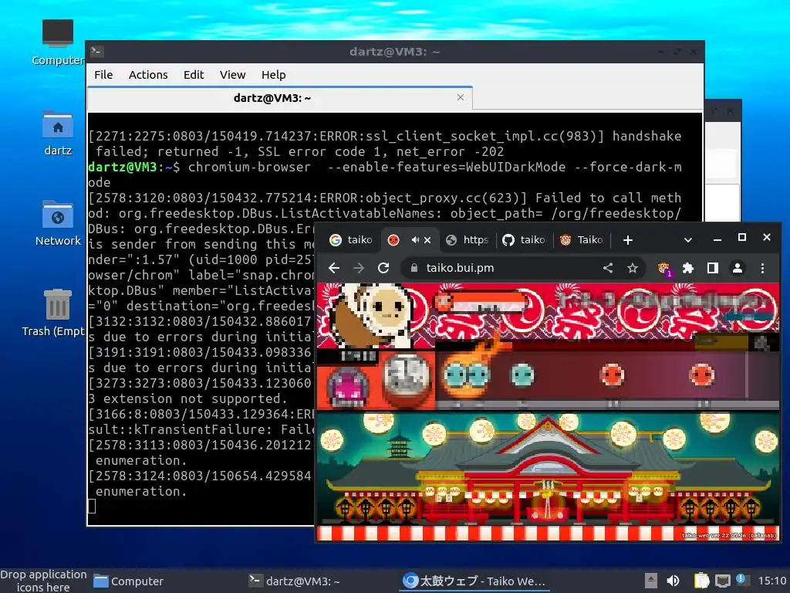The width and height of the screenshot is (790, 593).
Task: Switch to dartz@VM3 terminal in taskbar
Action: tap(295, 581)
